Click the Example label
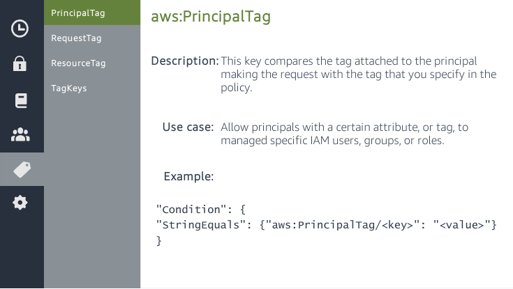 point(188,176)
